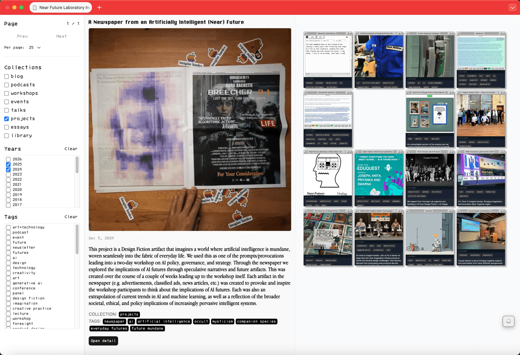The width and height of the screenshot is (520, 355).
Task: Uncheck the 2025 year checkbox
Action: (8, 165)
